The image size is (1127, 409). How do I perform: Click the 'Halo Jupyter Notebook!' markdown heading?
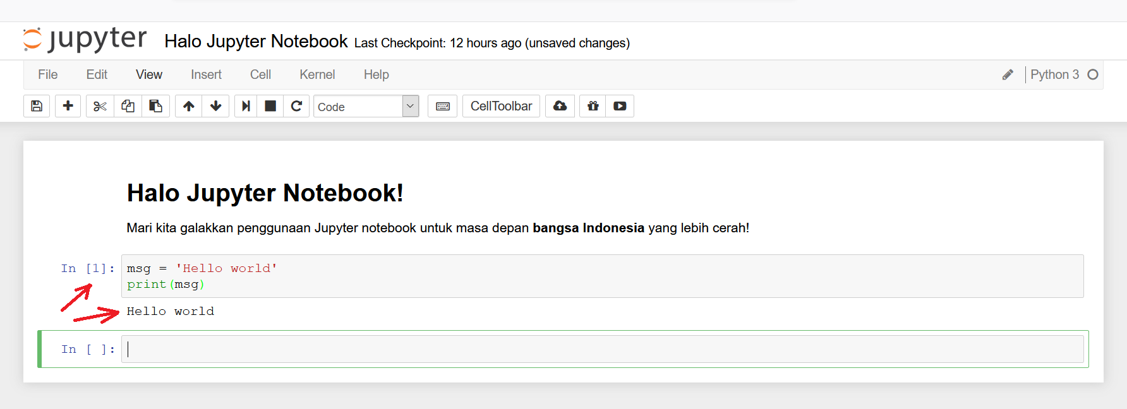point(265,193)
